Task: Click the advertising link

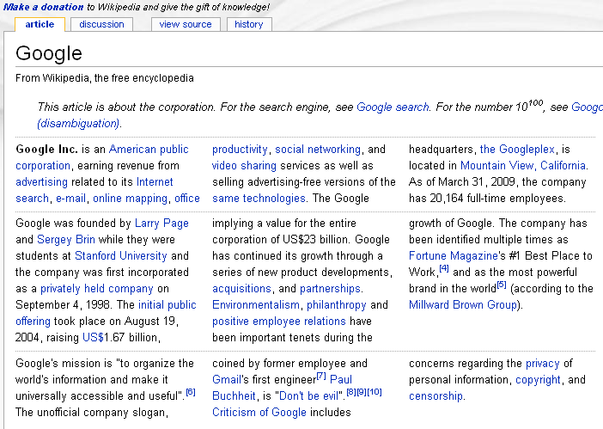Action: pos(41,182)
